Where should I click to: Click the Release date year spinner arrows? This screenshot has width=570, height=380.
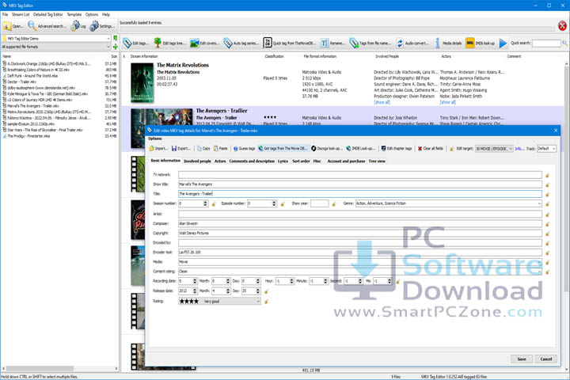195,291
